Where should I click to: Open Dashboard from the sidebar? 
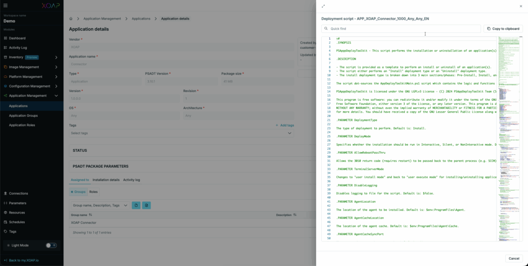click(17, 38)
